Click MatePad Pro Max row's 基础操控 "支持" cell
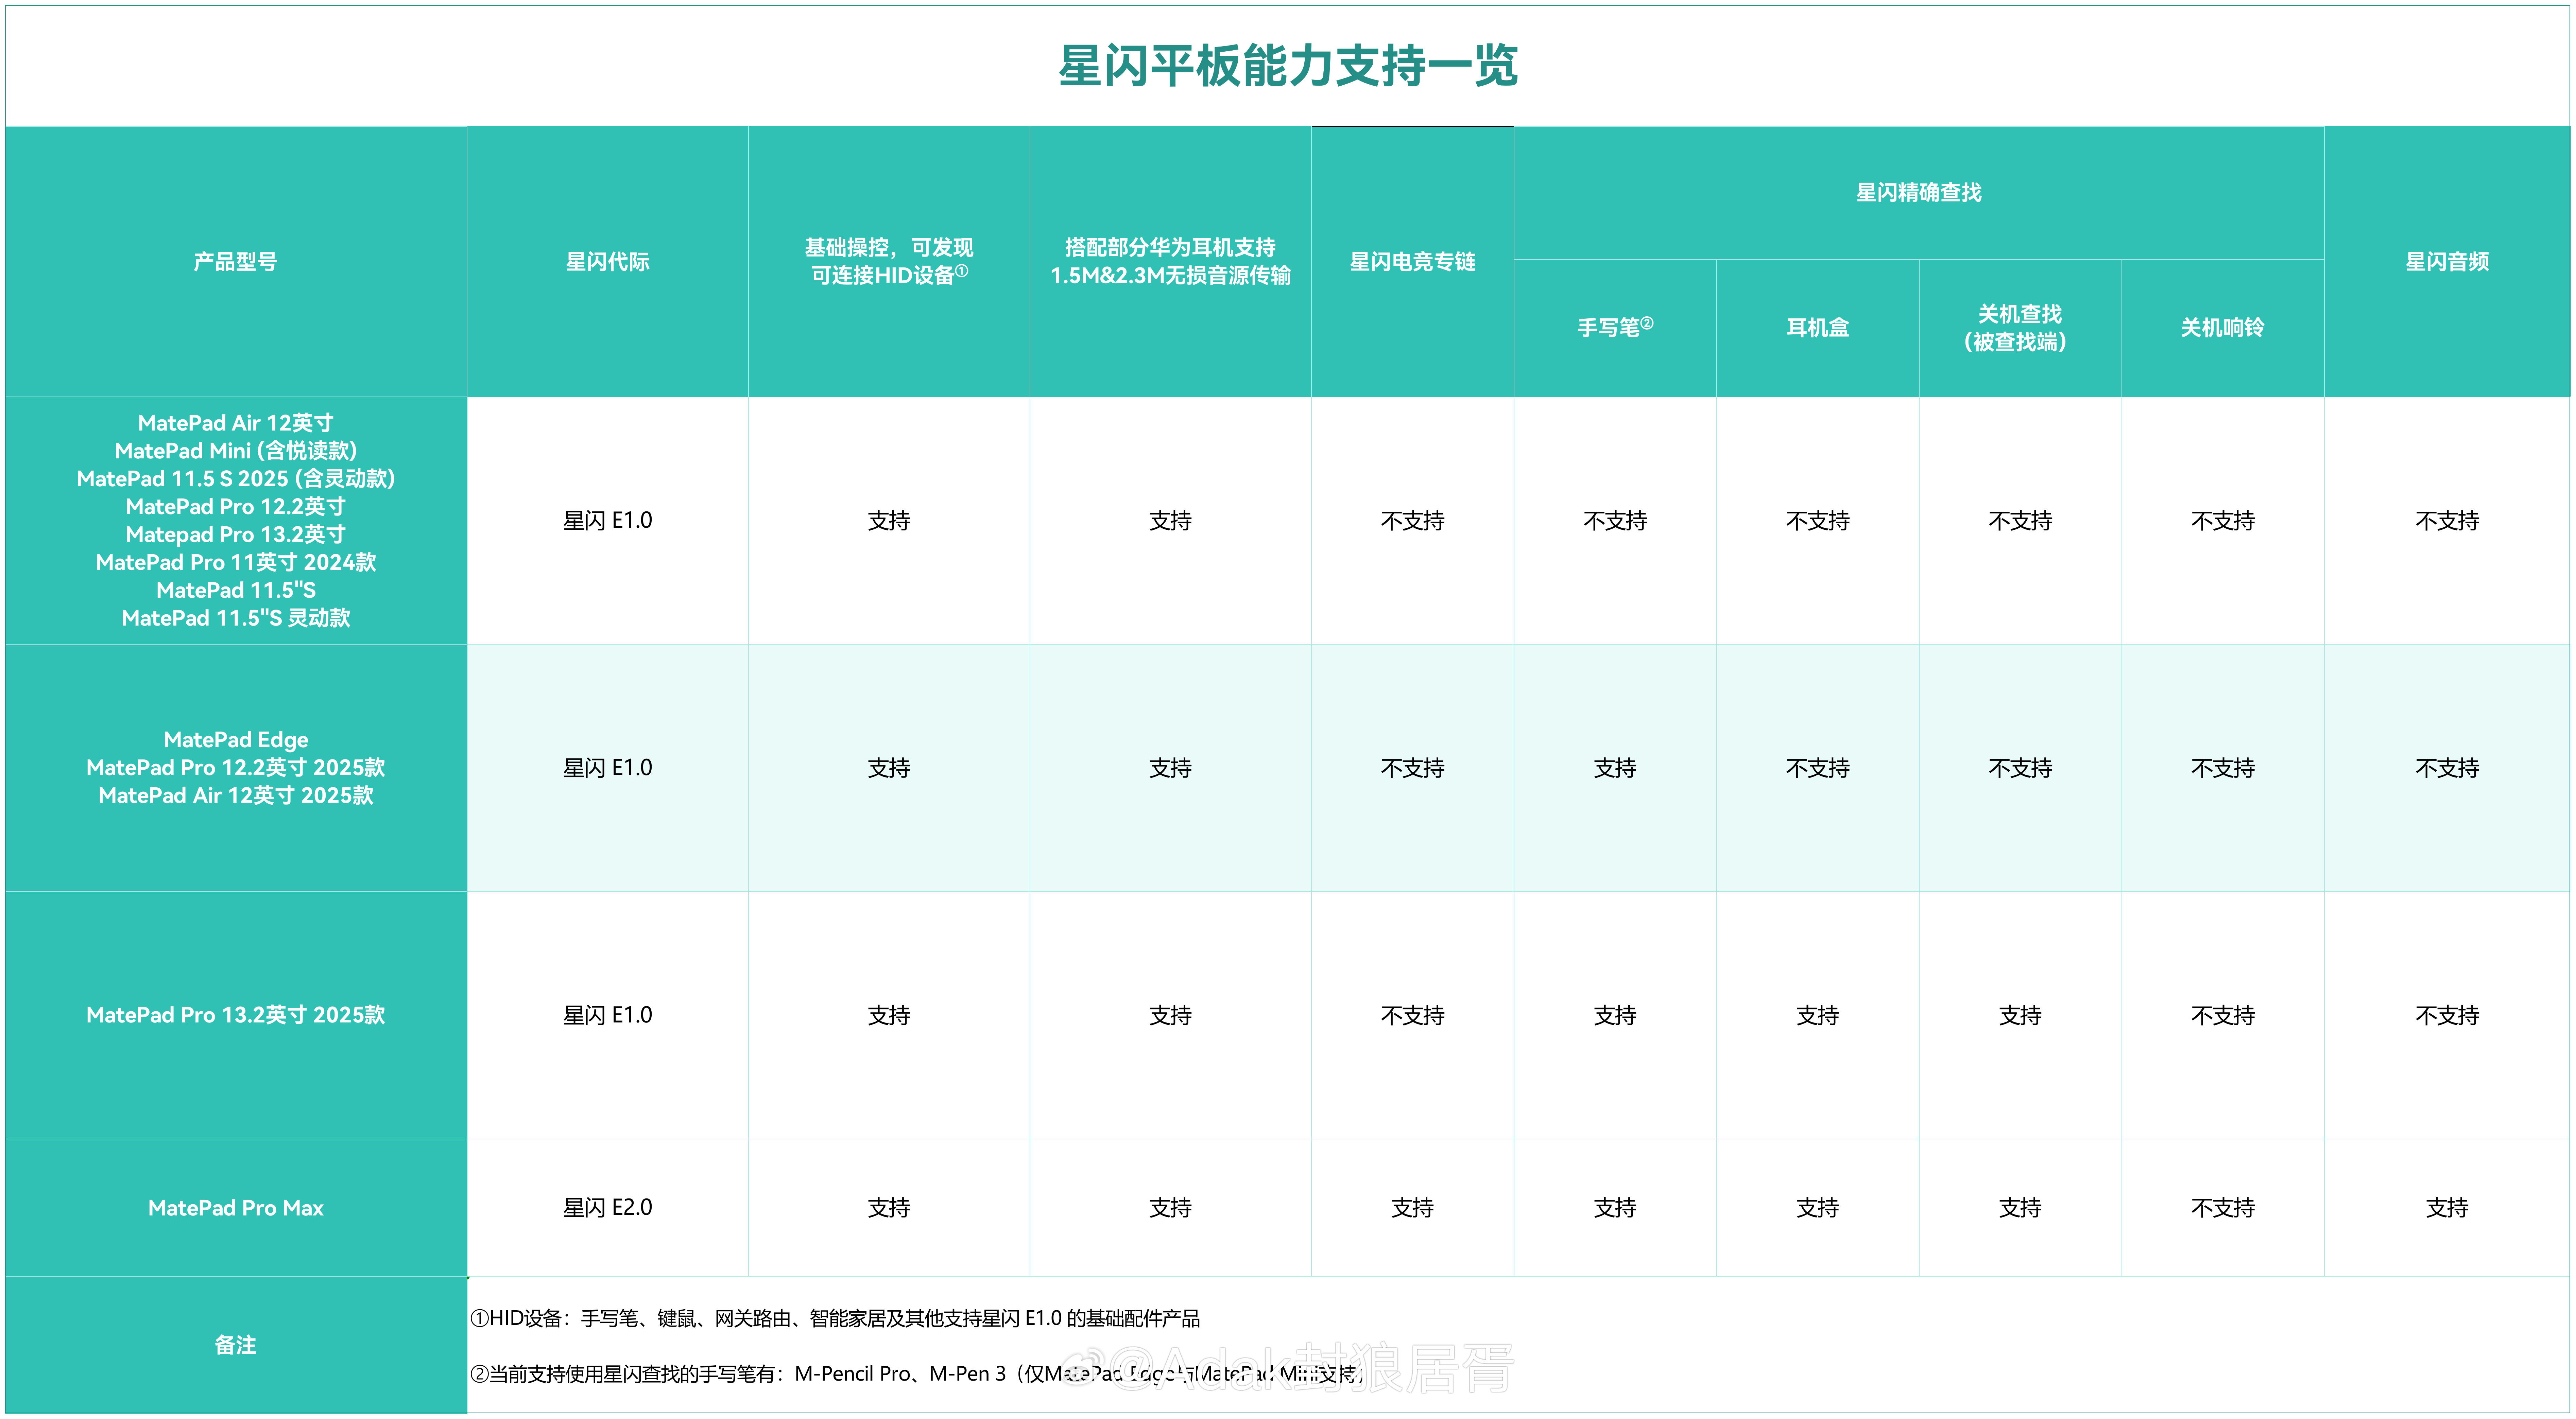Viewport: 2576px width, 1419px height. point(889,1208)
